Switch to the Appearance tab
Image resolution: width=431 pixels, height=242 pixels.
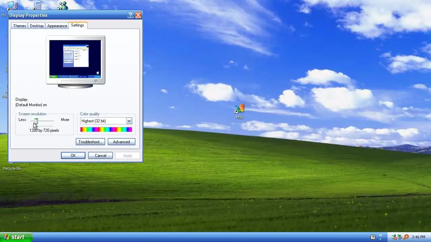pos(57,26)
